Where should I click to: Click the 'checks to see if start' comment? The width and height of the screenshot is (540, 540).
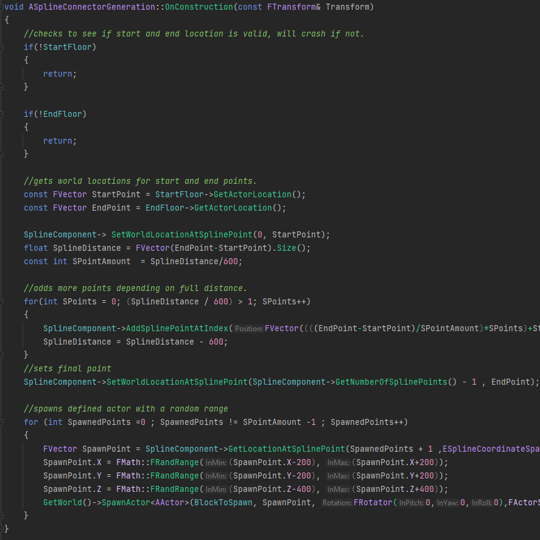point(194,33)
